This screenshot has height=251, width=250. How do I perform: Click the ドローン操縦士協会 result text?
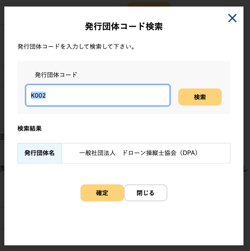(149, 153)
